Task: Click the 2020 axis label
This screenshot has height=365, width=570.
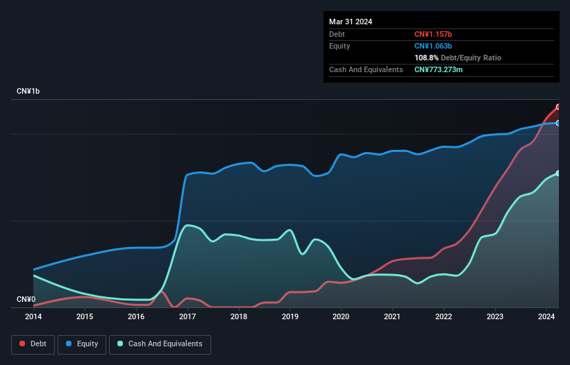Action: point(341,316)
